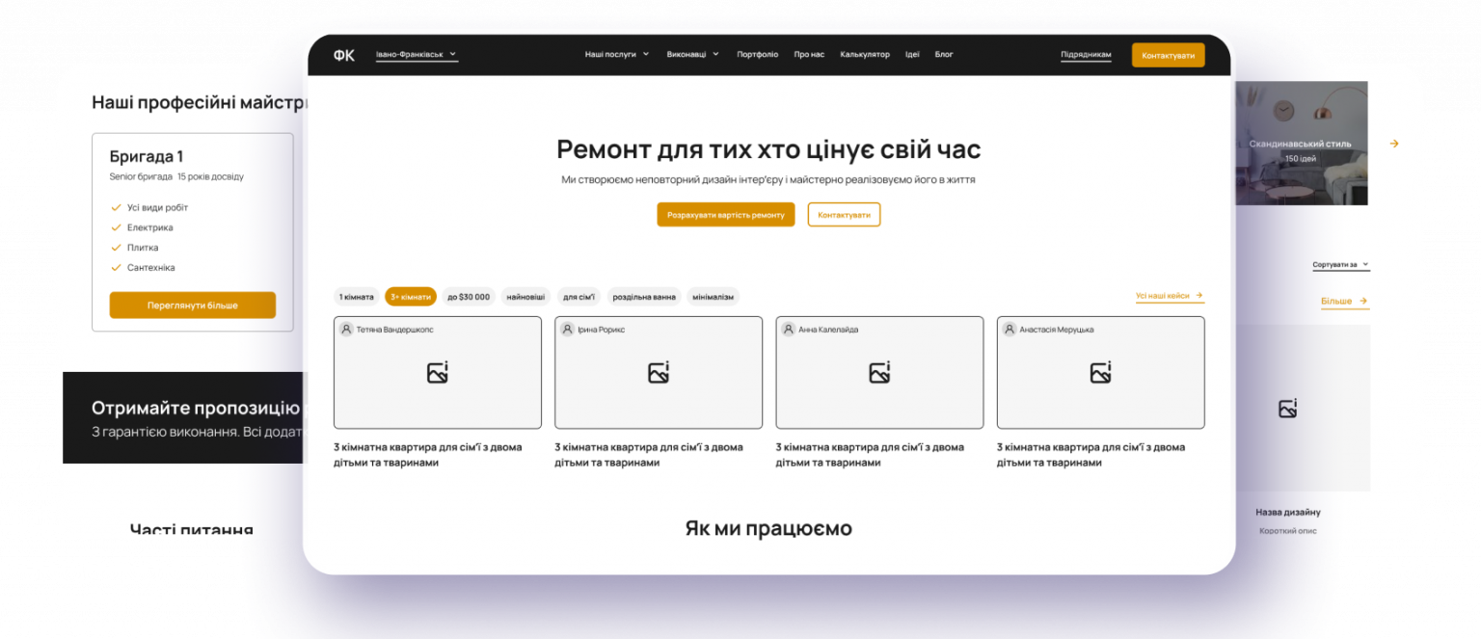Enable the "мінімалізм" filter chip

pyautogui.click(x=713, y=297)
